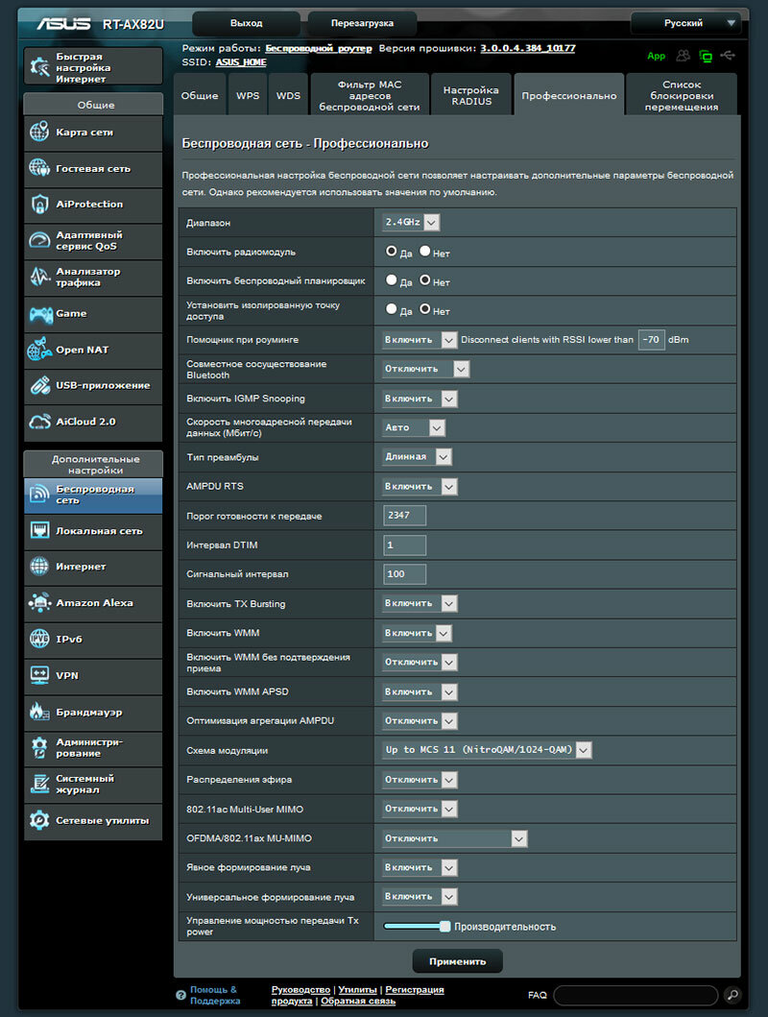Click the ASUS_HOME SSID link

(x=241, y=62)
